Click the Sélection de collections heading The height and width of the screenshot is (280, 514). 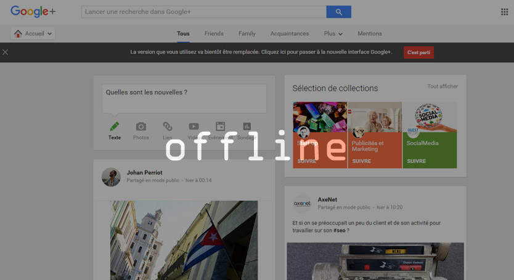pyautogui.click(x=335, y=88)
